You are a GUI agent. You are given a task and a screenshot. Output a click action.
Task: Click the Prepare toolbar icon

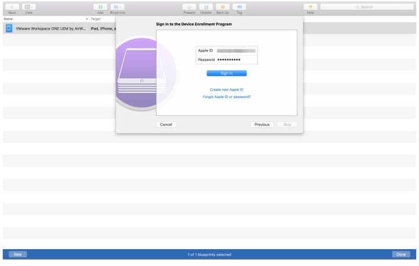189,7
